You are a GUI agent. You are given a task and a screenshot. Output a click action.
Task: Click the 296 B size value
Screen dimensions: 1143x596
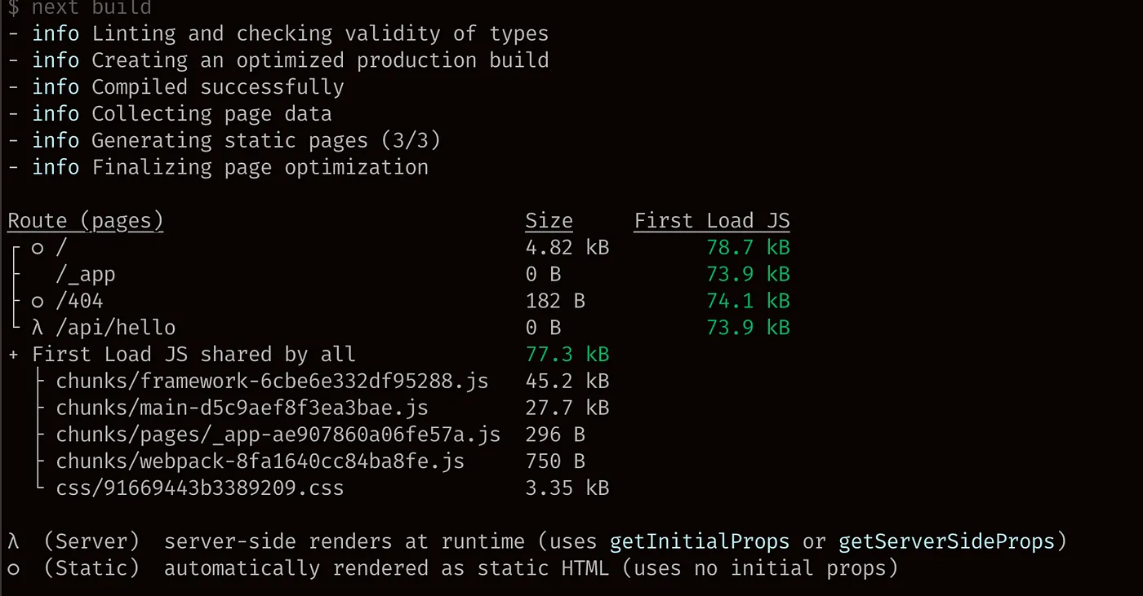click(555, 435)
